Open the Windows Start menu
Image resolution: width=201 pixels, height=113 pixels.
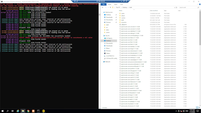coord(2,111)
